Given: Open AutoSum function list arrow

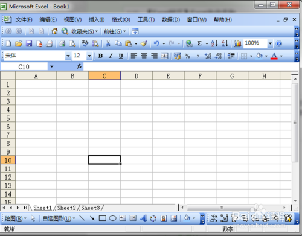Looking at the screenshot, I should (x=207, y=43).
